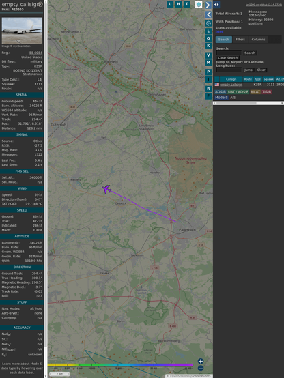Sort table by Callsign column header

coord(231,79)
